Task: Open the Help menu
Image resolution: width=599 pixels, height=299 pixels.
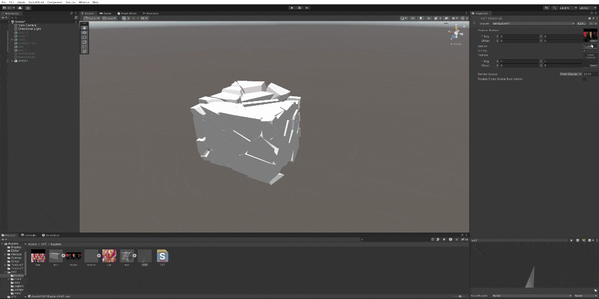Action: 95,2
